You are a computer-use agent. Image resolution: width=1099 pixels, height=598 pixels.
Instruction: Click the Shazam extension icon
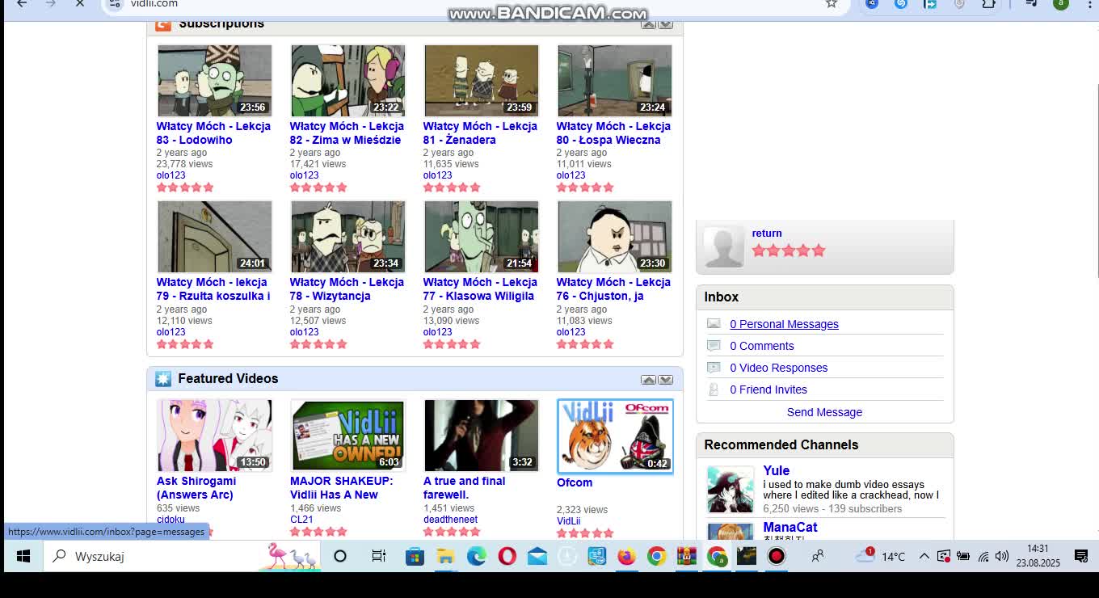pyautogui.click(x=901, y=4)
